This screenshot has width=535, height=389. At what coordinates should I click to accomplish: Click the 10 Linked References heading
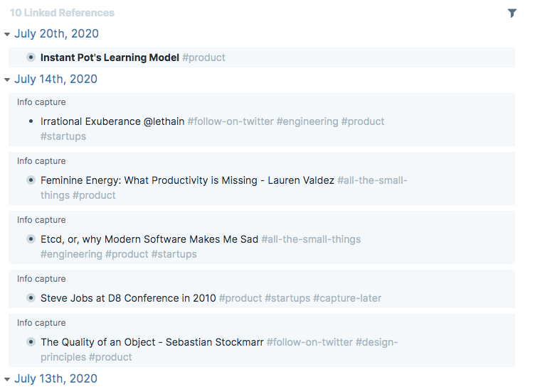[62, 13]
